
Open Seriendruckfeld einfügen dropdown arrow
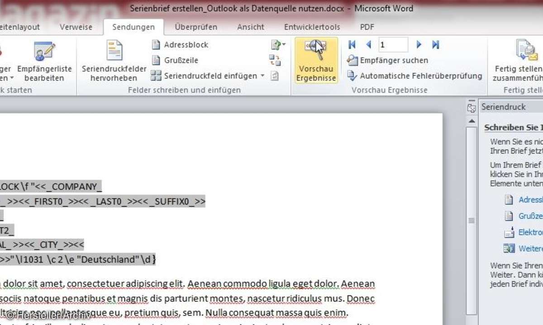click(262, 76)
